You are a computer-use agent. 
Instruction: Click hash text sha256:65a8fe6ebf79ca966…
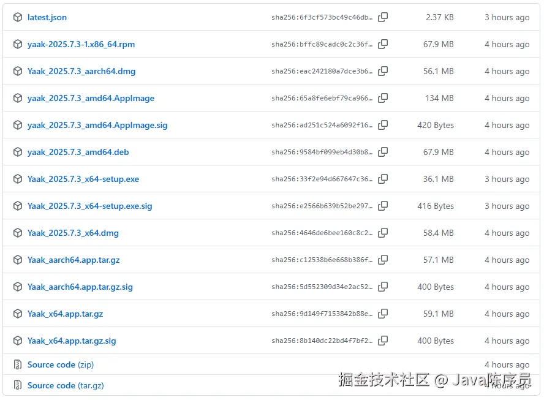[x=322, y=99]
